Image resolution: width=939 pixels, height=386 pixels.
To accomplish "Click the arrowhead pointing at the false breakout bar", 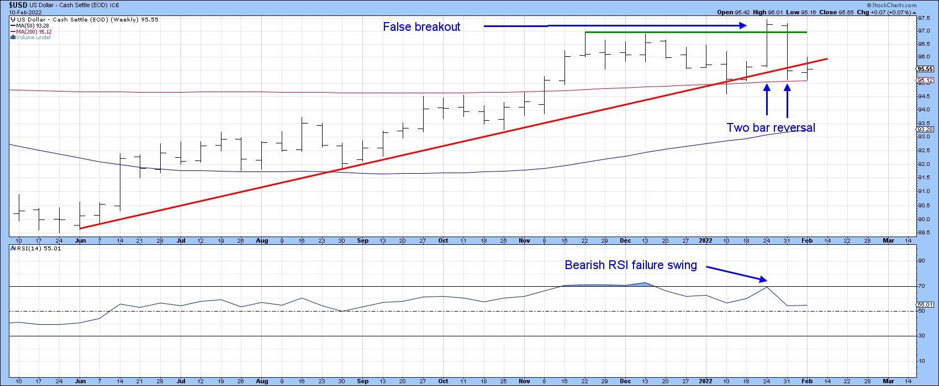I will click(743, 25).
